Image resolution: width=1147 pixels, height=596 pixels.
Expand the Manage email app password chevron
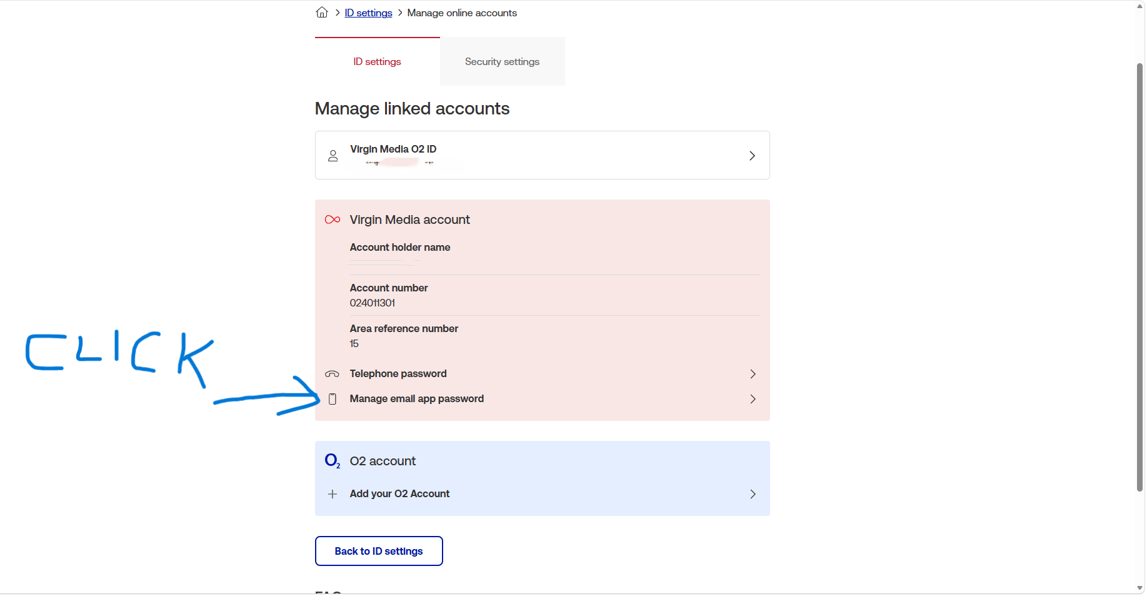(x=753, y=399)
